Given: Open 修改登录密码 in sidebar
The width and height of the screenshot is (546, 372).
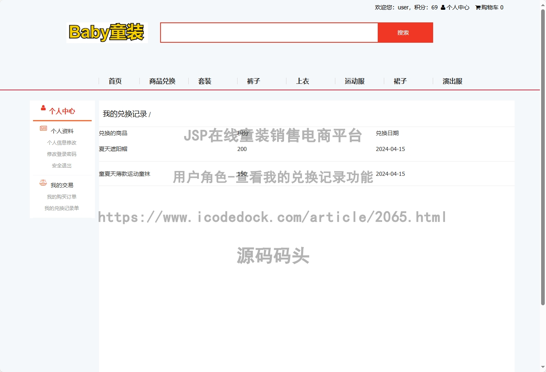Looking at the screenshot, I should pyautogui.click(x=62, y=154).
